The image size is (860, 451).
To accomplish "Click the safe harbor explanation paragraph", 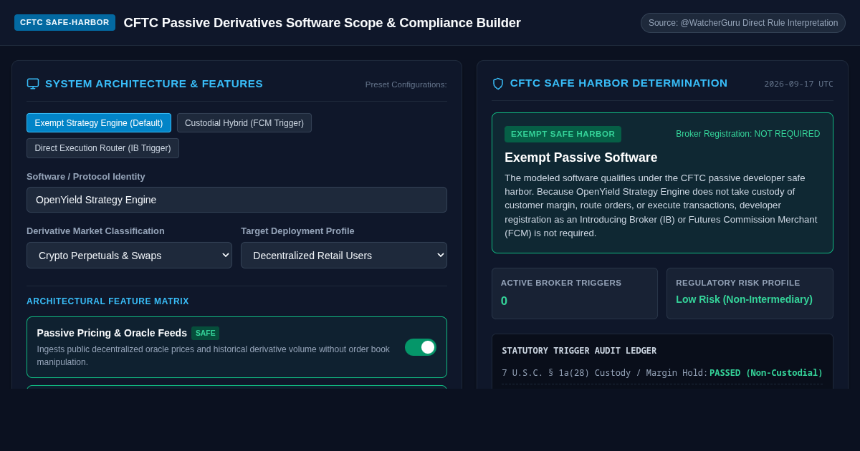I will coord(662,205).
